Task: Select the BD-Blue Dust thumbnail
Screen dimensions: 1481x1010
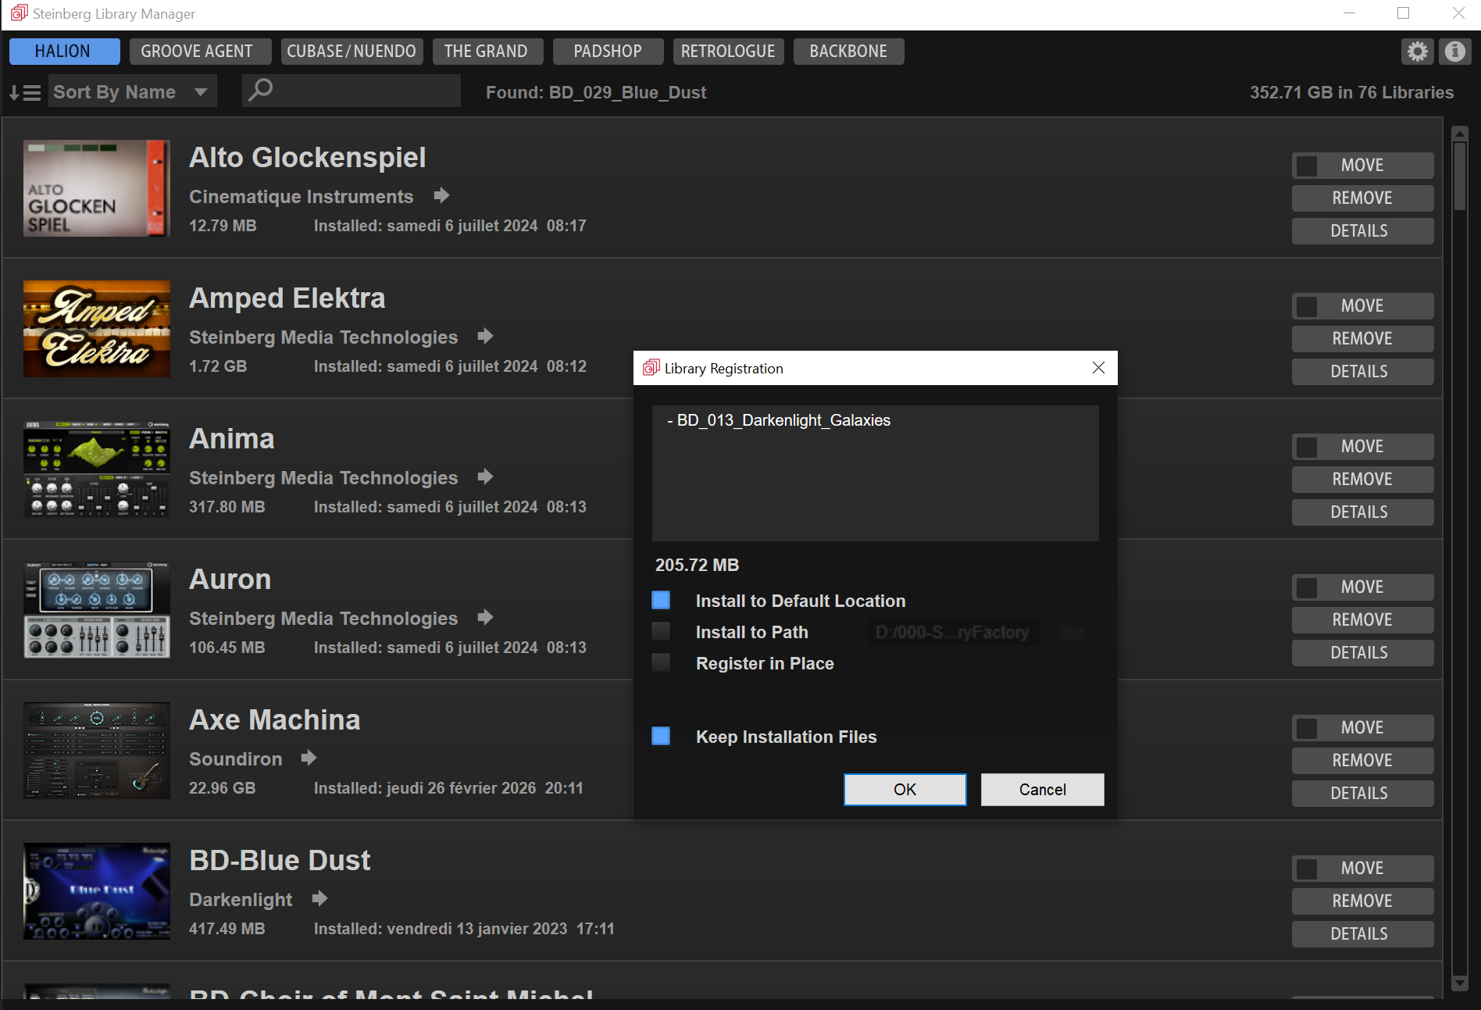Action: coord(97,891)
